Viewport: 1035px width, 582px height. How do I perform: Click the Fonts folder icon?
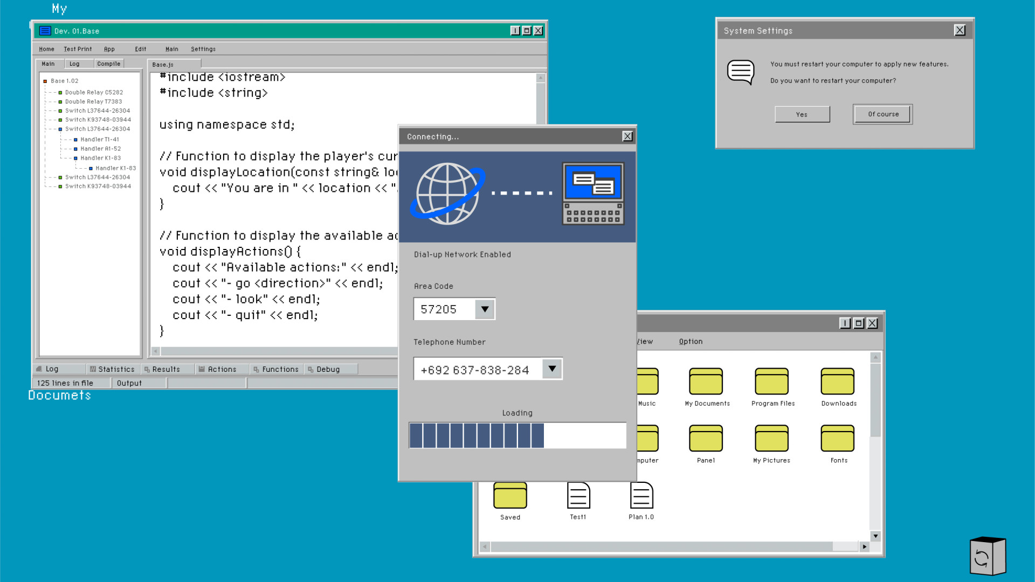click(837, 439)
